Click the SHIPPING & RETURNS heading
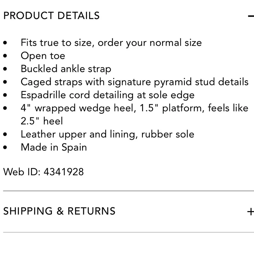This screenshot has height=254, width=254. tap(59, 211)
